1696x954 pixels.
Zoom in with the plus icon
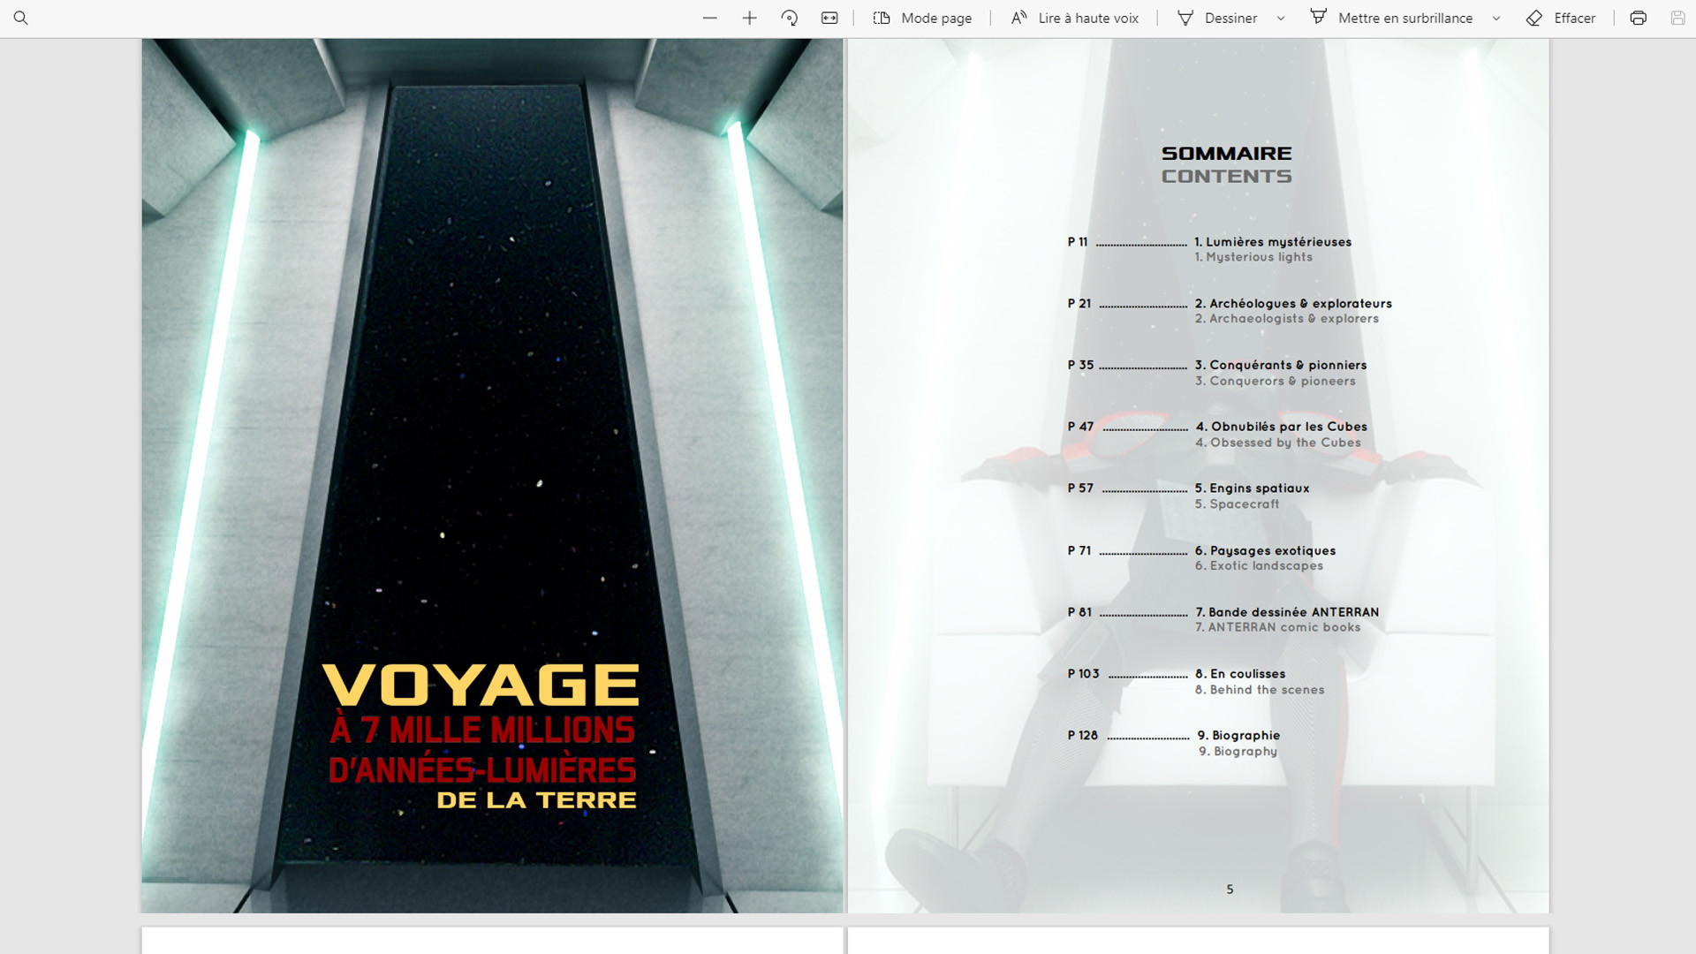[x=749, y=18]
